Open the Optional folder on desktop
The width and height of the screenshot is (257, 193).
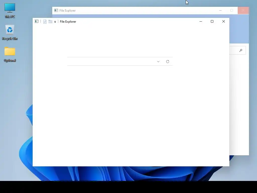(10, 54)
